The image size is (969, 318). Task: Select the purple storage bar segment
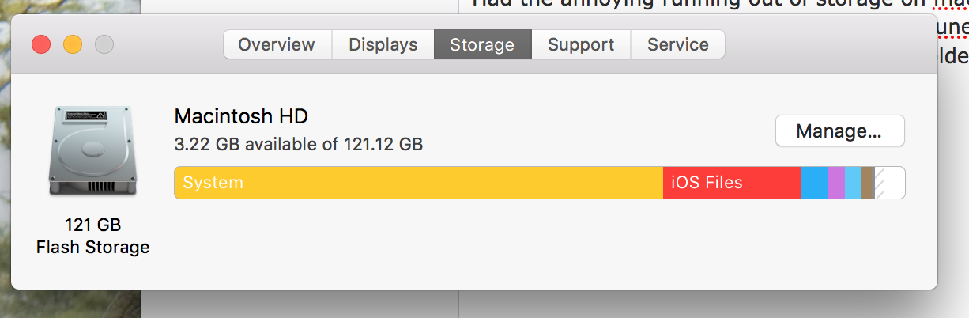836,183
